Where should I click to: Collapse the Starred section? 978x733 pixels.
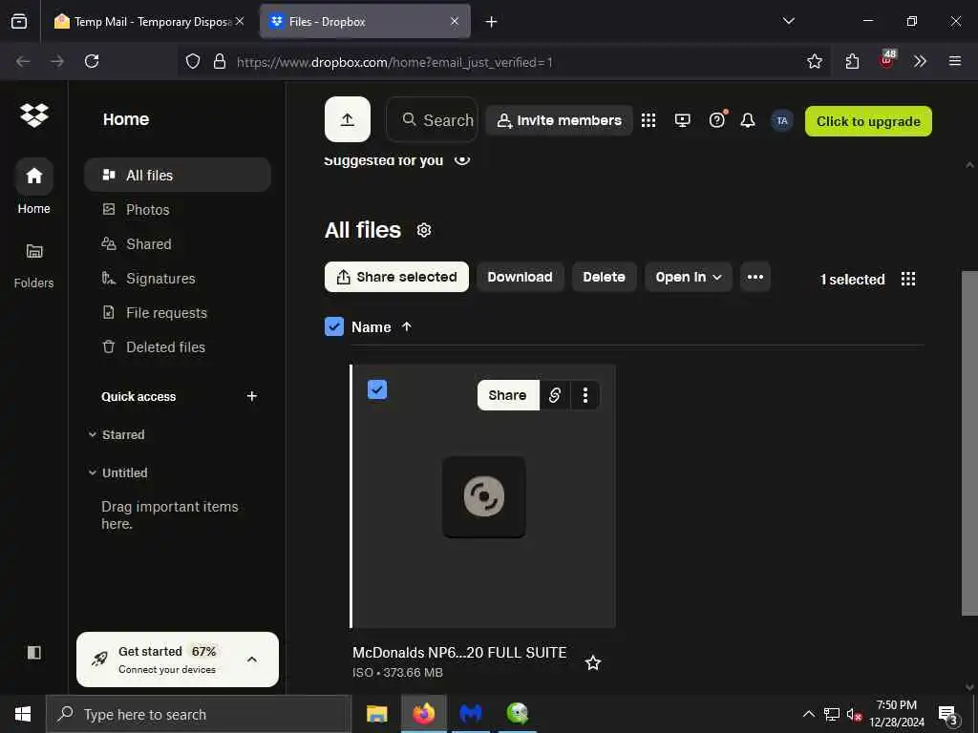pos(93,434)
